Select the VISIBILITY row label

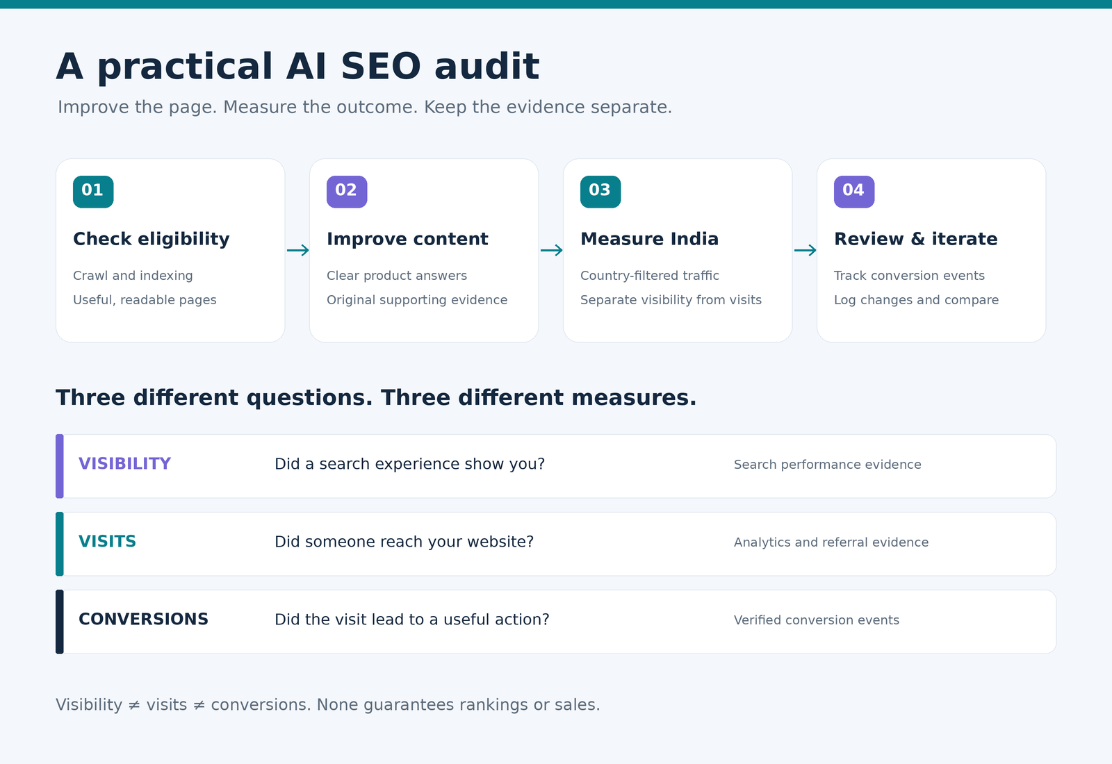point(124,464)
